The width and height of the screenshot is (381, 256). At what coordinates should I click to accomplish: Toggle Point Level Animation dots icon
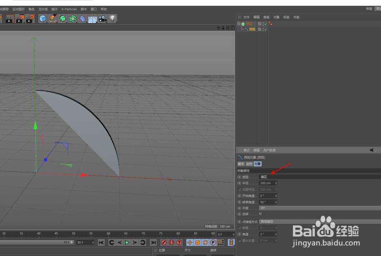click(221, 242)
